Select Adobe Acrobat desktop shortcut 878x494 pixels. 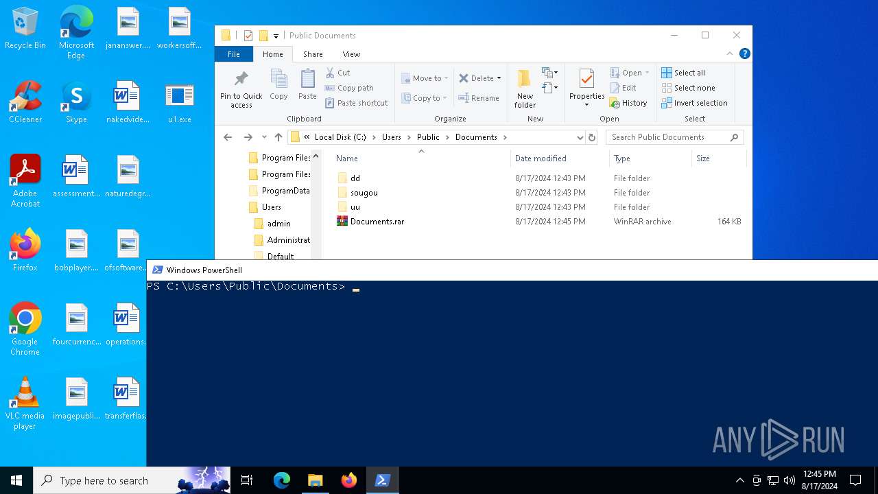click(25, 181)
